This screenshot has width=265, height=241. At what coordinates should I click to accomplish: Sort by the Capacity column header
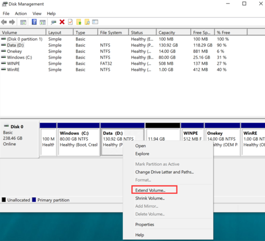174,32
